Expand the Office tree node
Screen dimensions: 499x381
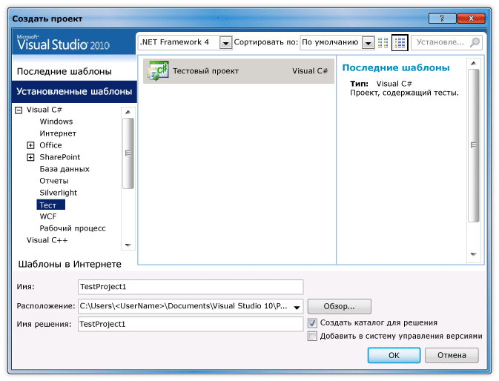pos(30,146)
